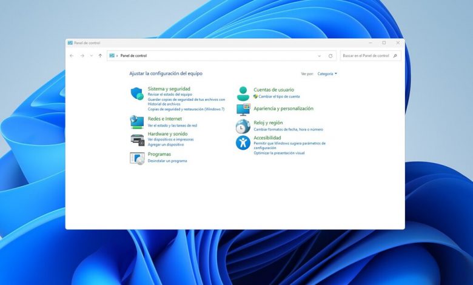This screenshot has height=285, width=473.
Task: Open the Cuentas de usuario person icon
Action: point(243,94)
